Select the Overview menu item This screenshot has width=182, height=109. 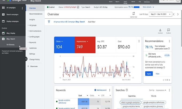click(35, 8)
